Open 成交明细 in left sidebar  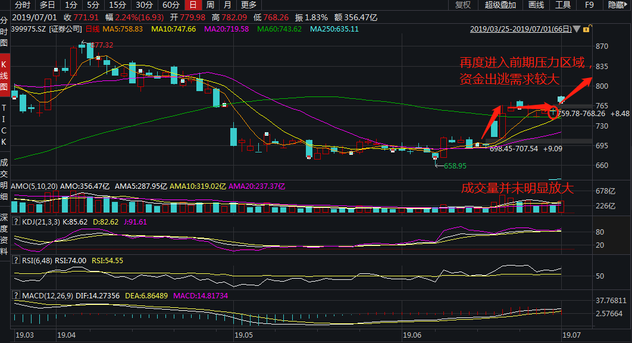[x=4, y=179]
